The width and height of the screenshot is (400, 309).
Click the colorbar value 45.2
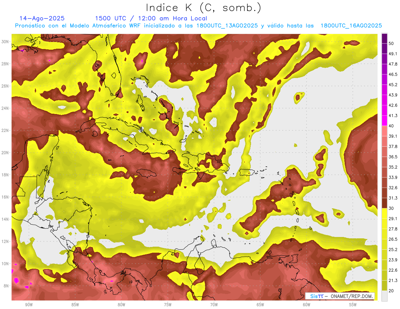pyautogui.click(x=393, y=85)
